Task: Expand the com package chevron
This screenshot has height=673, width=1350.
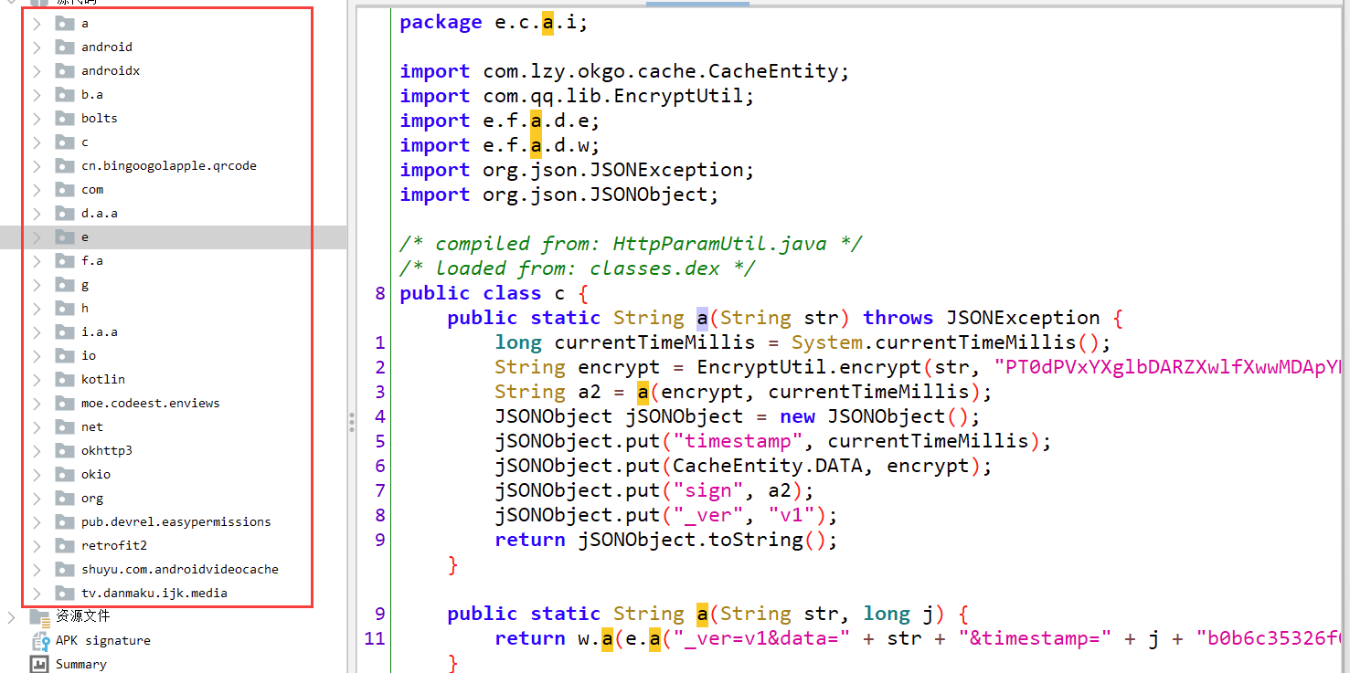Action: 37,189
